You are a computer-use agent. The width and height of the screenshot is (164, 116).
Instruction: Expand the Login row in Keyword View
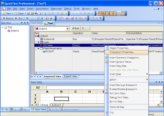[x=39, y=42]
